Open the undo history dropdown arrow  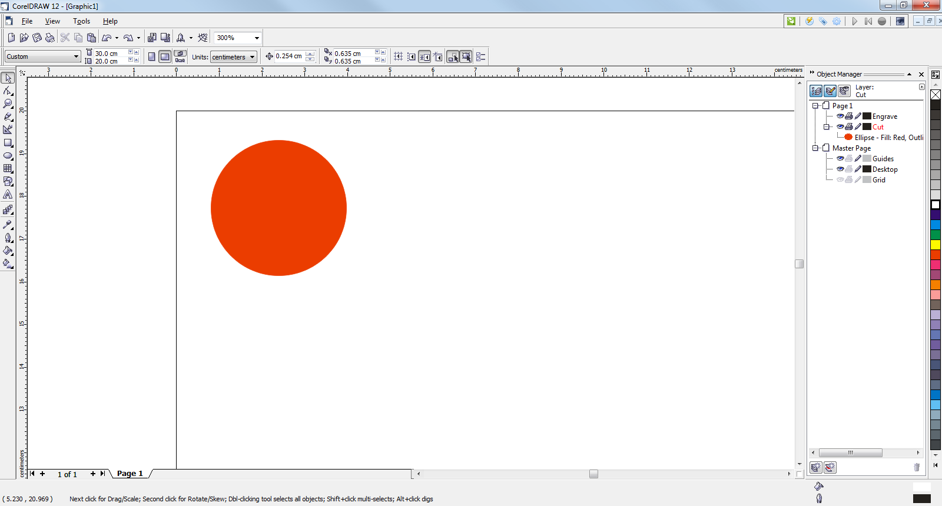tap(117, 38)
